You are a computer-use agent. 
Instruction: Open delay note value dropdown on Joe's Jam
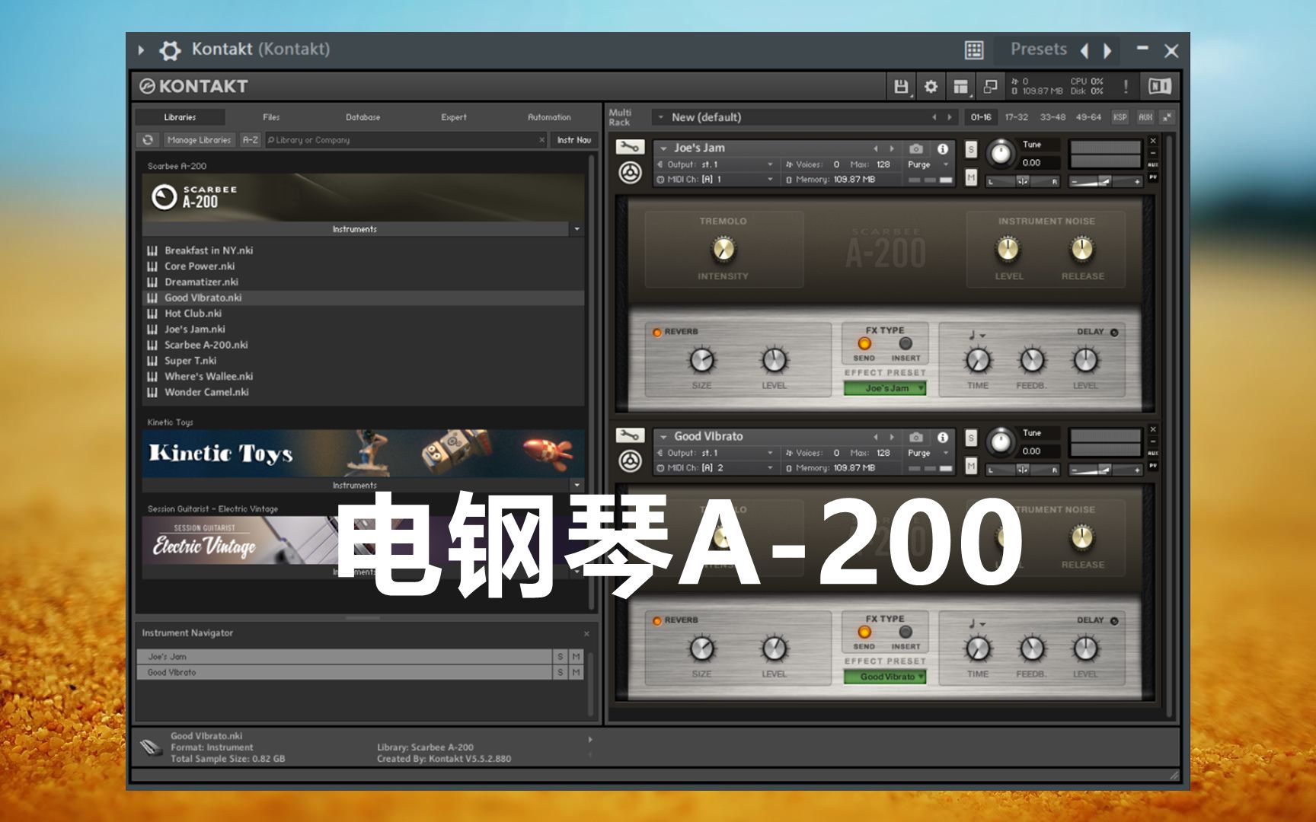click(x=977, y=335)
